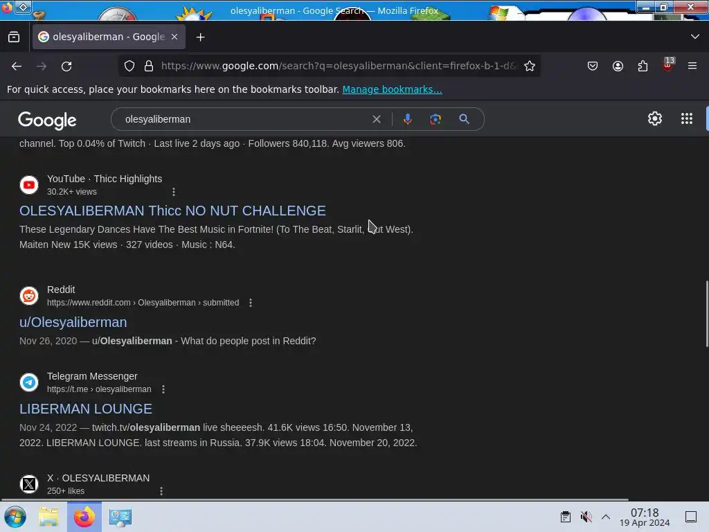Image resolution: width=709 pixels, height=532 pixels.
Task: Open more options for X result
Action: point(161,491)
